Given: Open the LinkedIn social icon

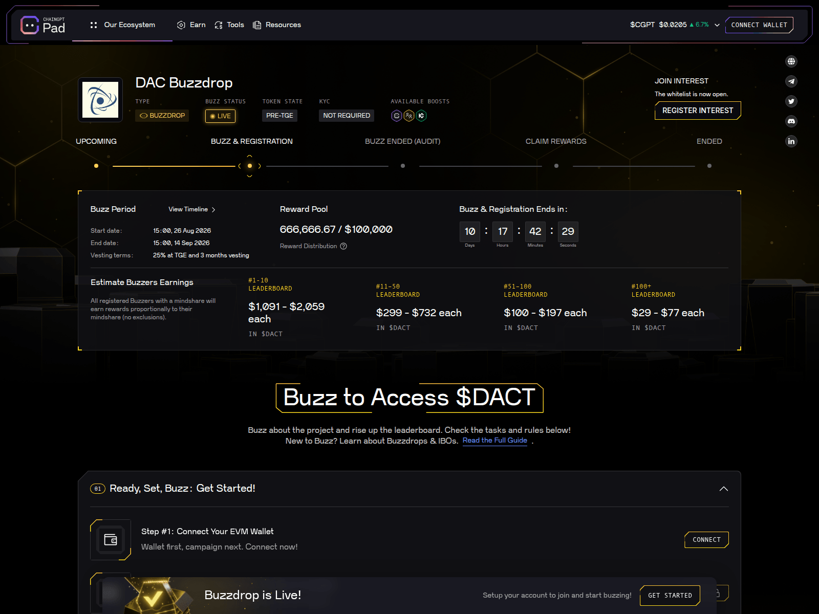Looking at the screenshot, I should pyautogui.click(x=791, y=141).
